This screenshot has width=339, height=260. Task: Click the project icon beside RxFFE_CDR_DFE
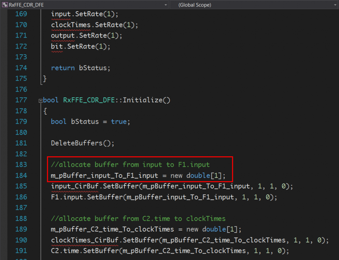pyautogui.click(x=5, y=5)
